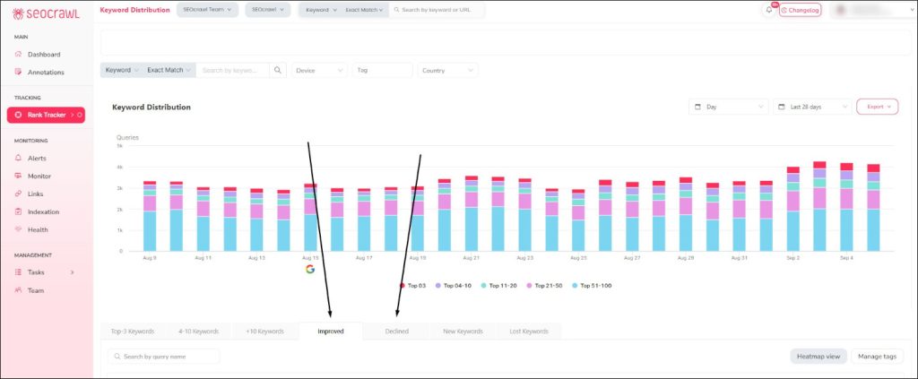Toggle Top 21-50 legend series
Image resolution: width=918 pixels, height=379 pixels.
542,286
